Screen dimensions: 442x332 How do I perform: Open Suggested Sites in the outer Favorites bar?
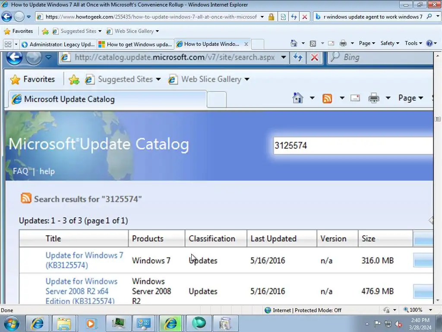point(77,31)
